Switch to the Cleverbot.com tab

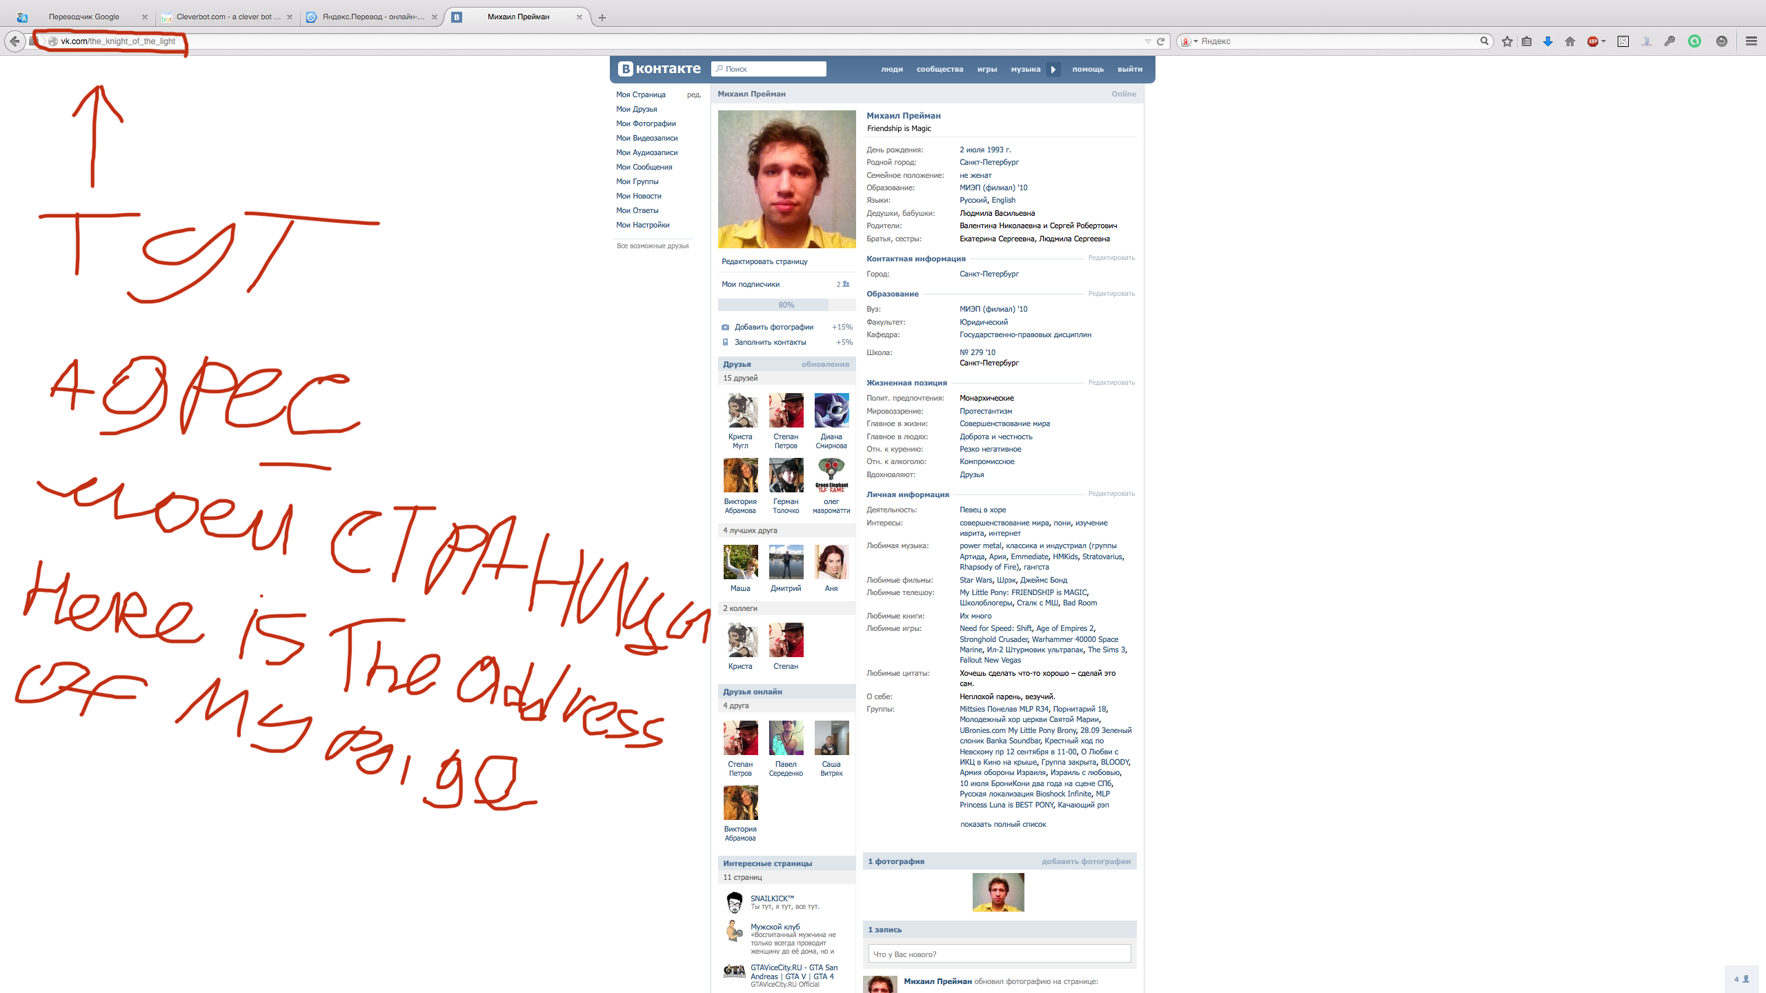228,17
